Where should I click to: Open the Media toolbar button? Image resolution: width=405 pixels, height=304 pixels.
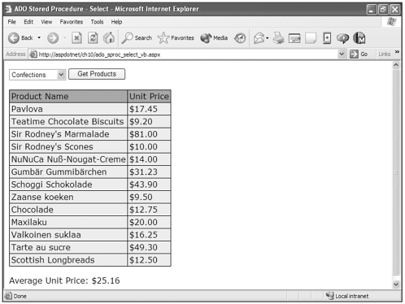click(214, 38)
